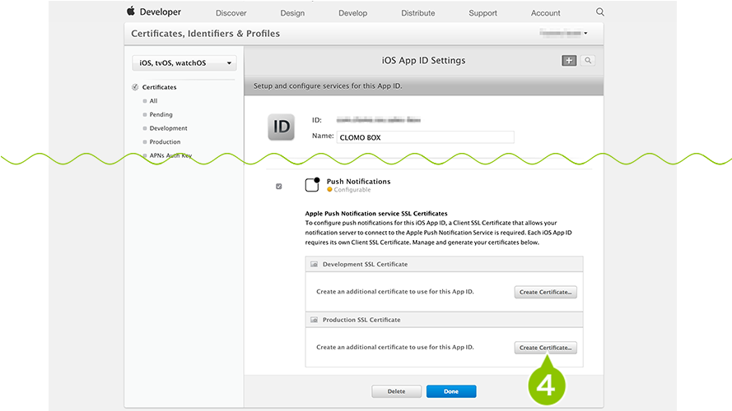Viewport: 732px width, 411px height.
Task: Click the Certificates, Identifiers & Profiles title
Action: (x=205, y=34)
